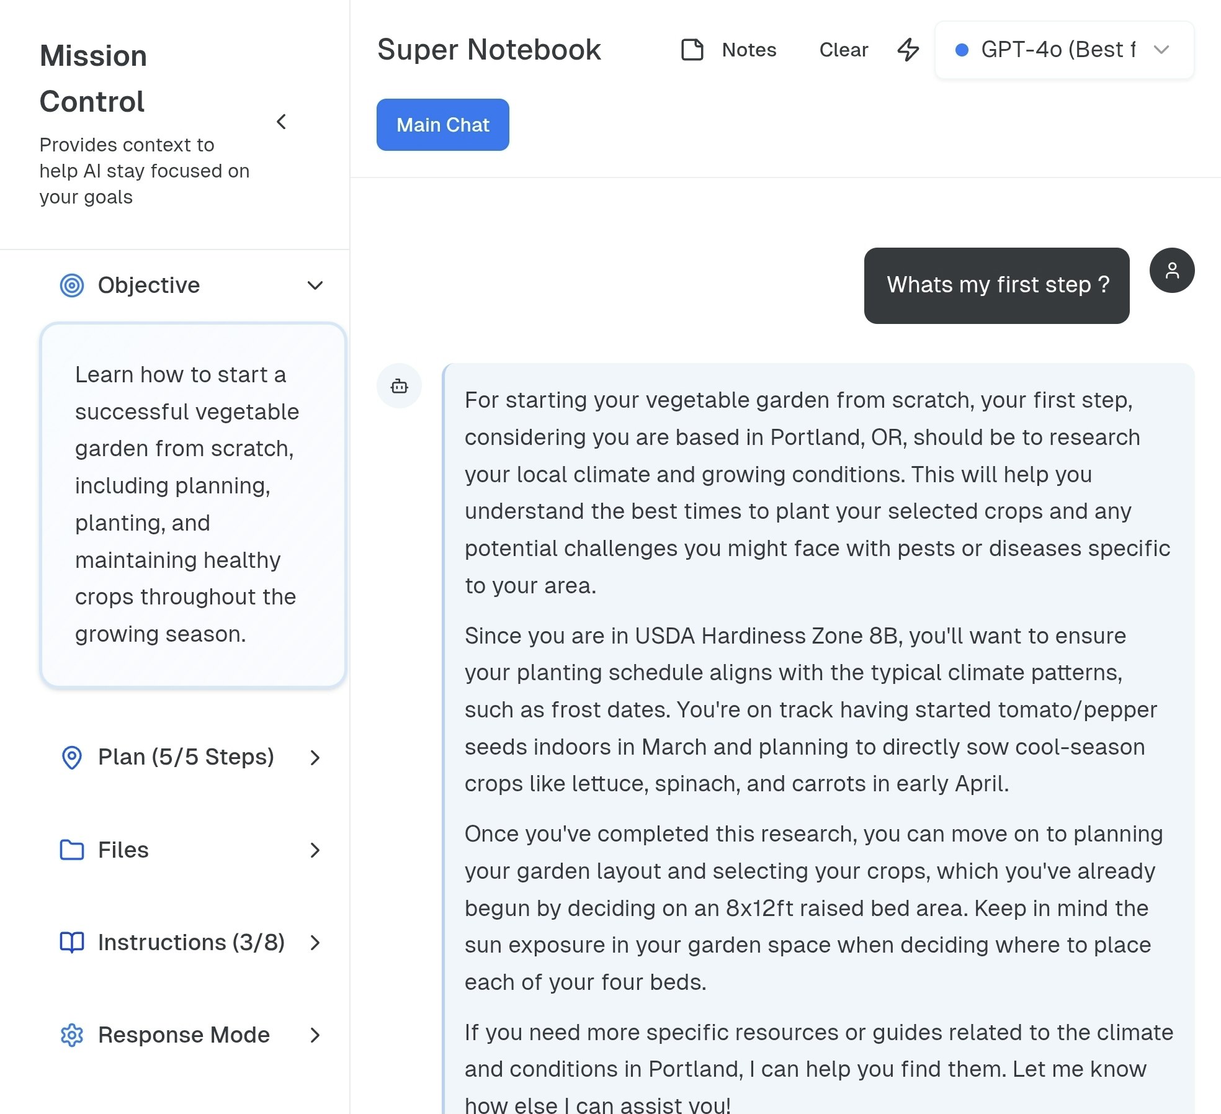Image resolution: width=1221 pixels, height=1114 pixels.
Task: Click the Clear button
Action: (x=843, y=50)
